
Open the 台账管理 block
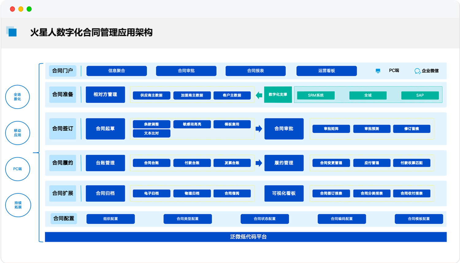[105, 163]
